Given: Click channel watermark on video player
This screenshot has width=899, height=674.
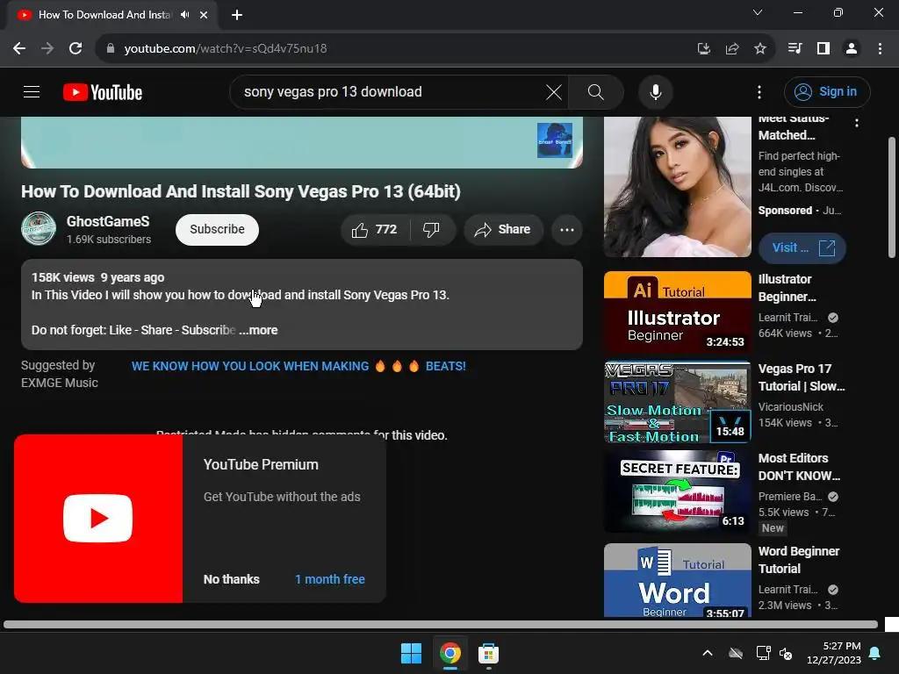Looking at the screenshot, I should 555,140.
